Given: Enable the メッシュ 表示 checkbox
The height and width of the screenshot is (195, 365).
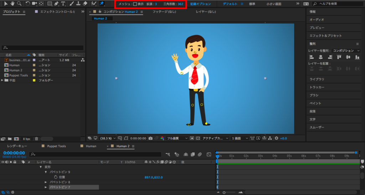Looking at the screenshot, I should (x=135, y=4).
